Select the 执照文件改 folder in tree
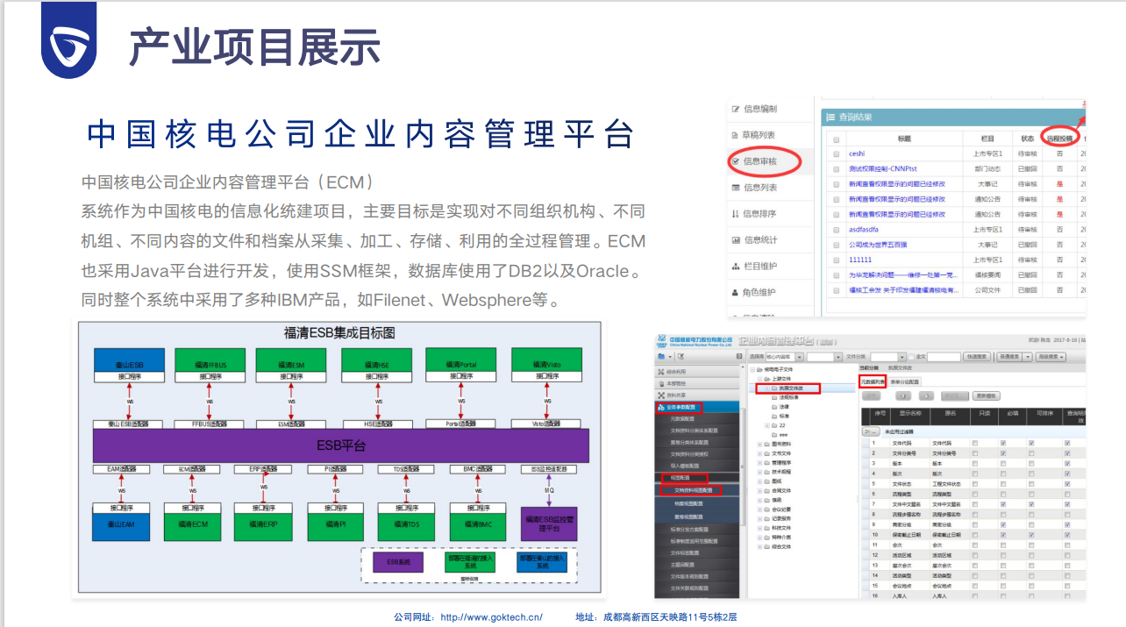 (791, 388)
